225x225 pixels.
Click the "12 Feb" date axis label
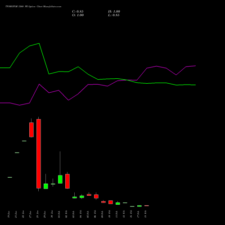click(x=124, y=214)
